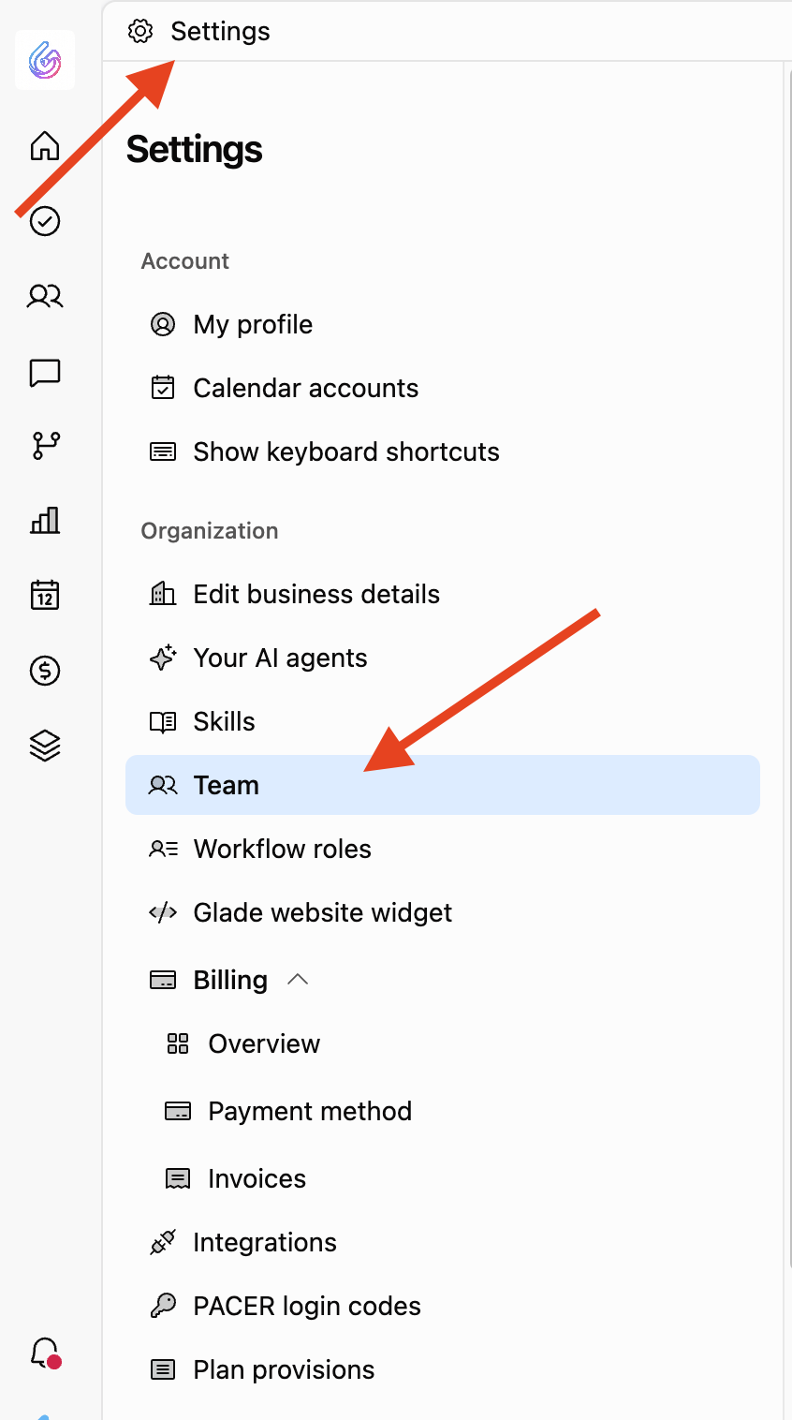
Task: Click the Account section heading
Action: tap(185, 260)
